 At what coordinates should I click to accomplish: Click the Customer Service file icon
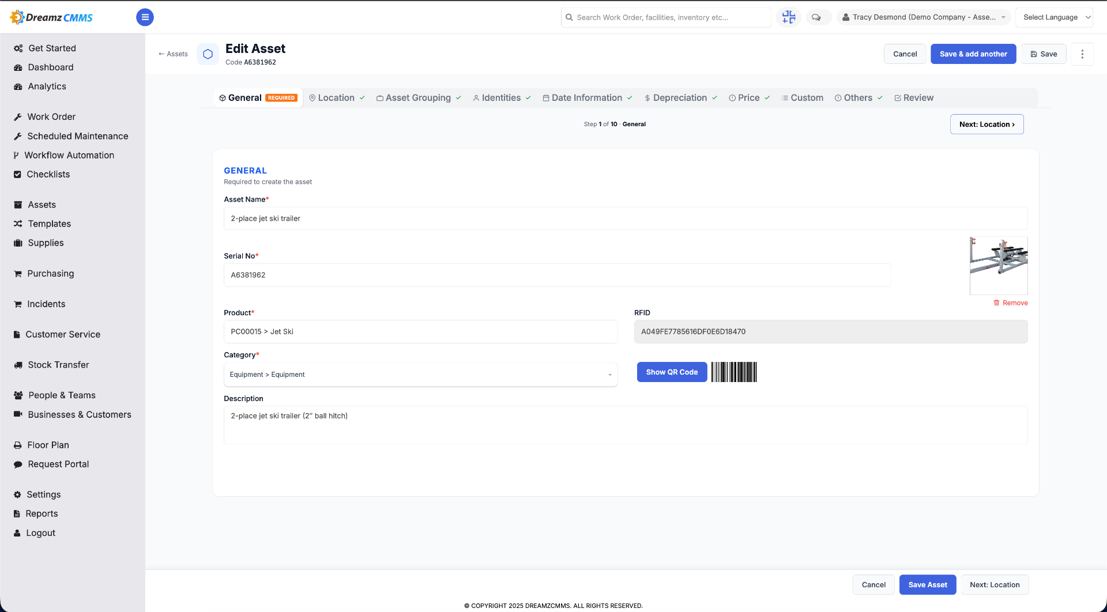point(17,334)
